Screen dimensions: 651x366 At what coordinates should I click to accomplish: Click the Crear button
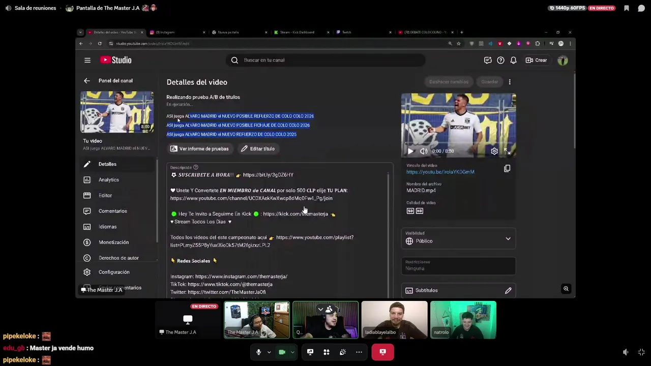(537, 60)
